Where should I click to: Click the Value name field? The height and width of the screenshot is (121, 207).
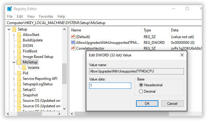tap(136, 71)
